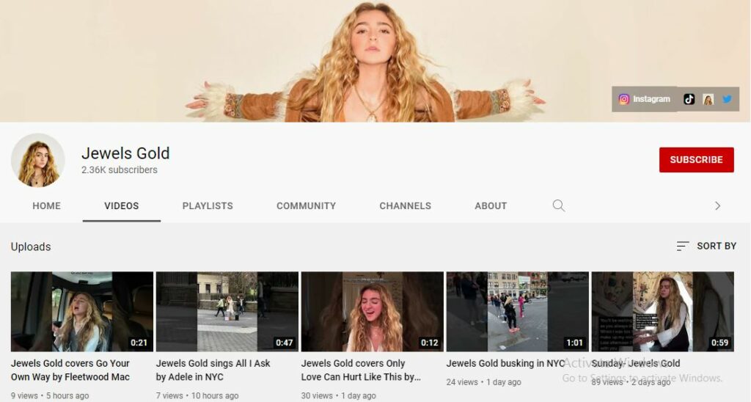Play the Go Your Own Way cover thumbnail
751x402 pixels.
coord(82,312)
